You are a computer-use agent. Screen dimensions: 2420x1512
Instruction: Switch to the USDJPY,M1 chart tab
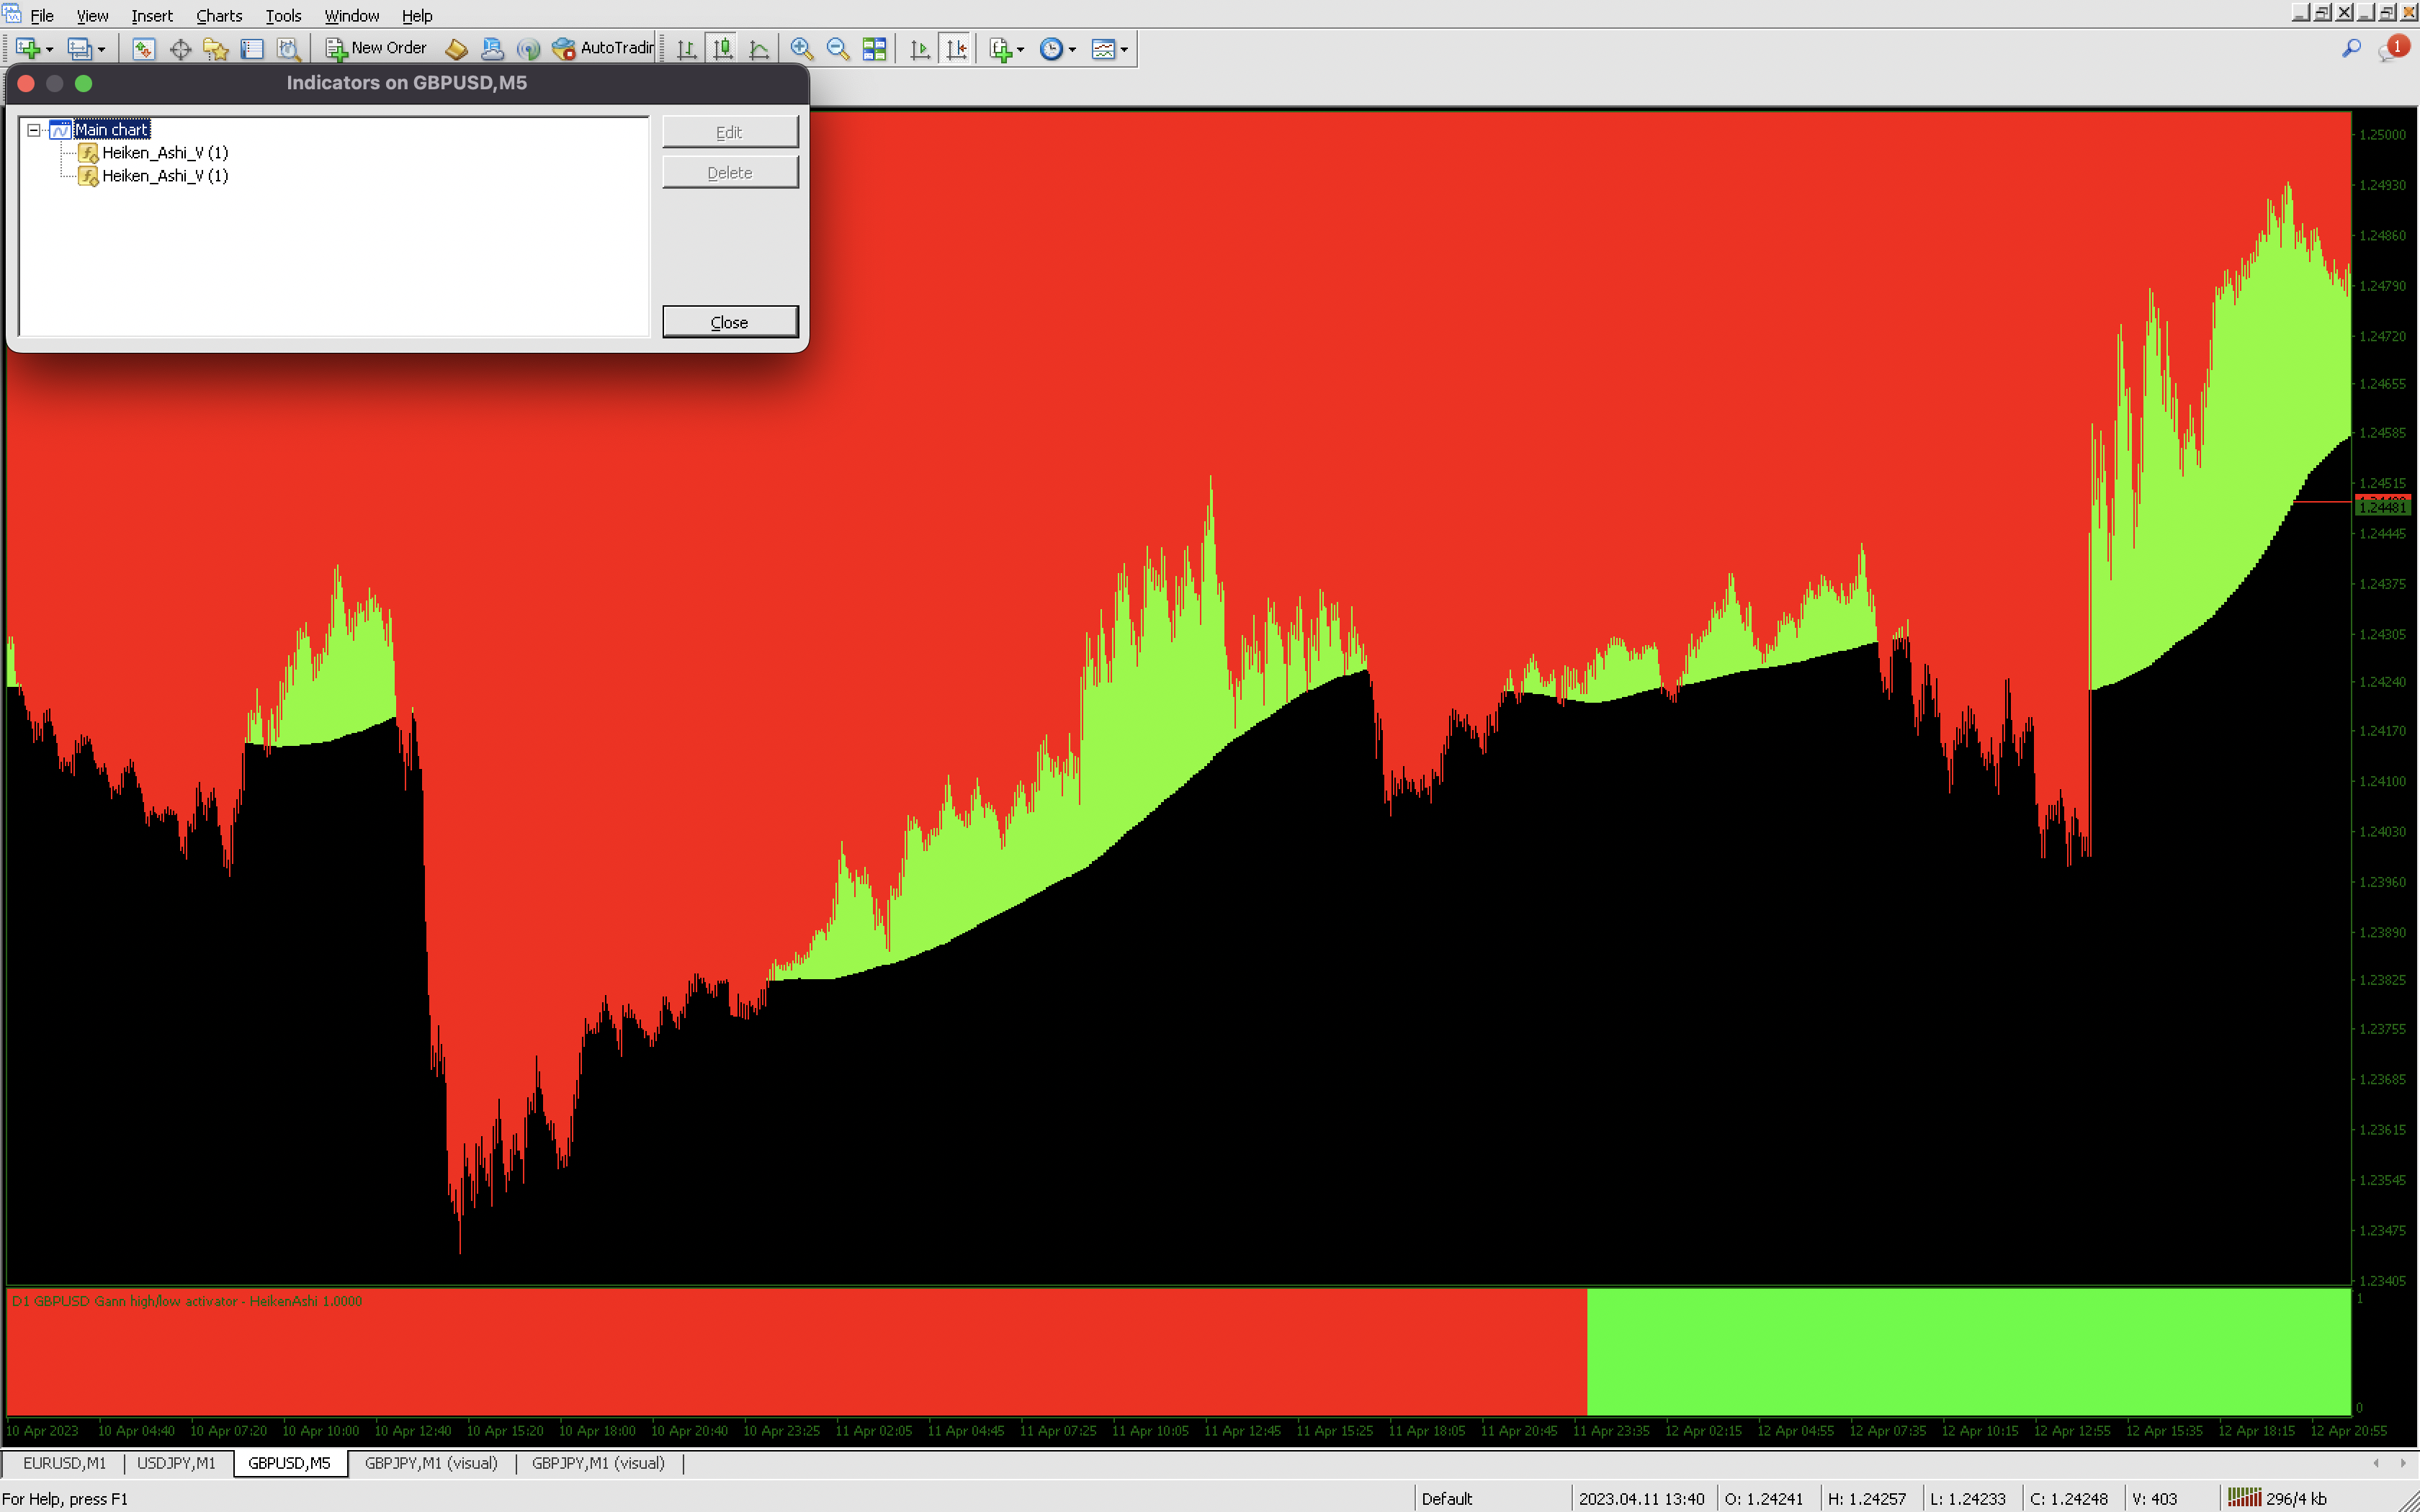(x=176, y=1463)
